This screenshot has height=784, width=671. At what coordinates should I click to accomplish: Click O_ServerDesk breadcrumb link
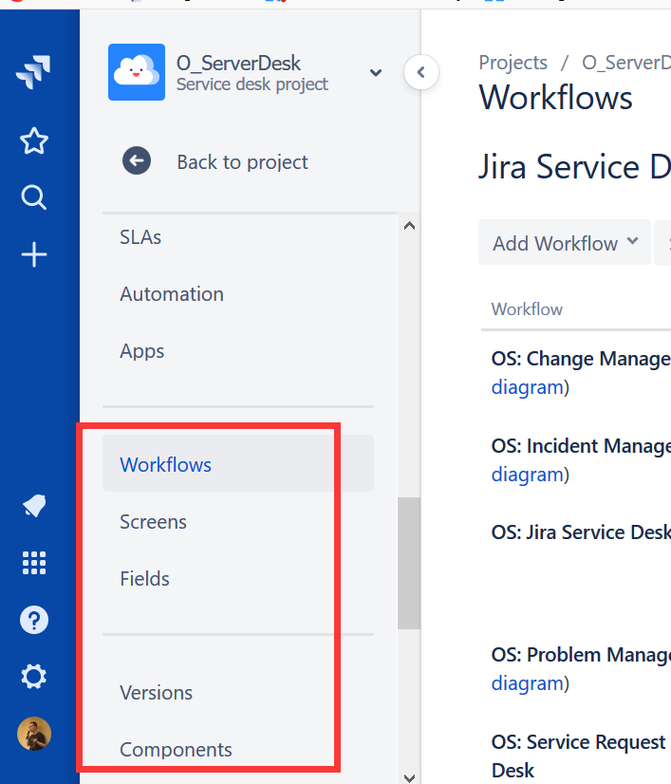pyautogui.click(x=626, y=63)
